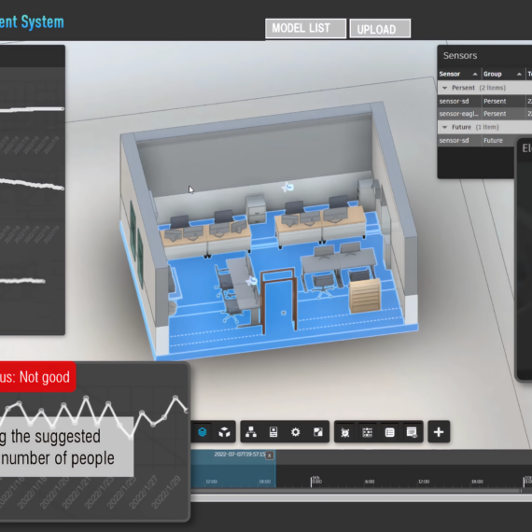The height and width of the screenshot is (532, 532).
Task: Click the full screen toolbar icon
Action: point(318,432)
